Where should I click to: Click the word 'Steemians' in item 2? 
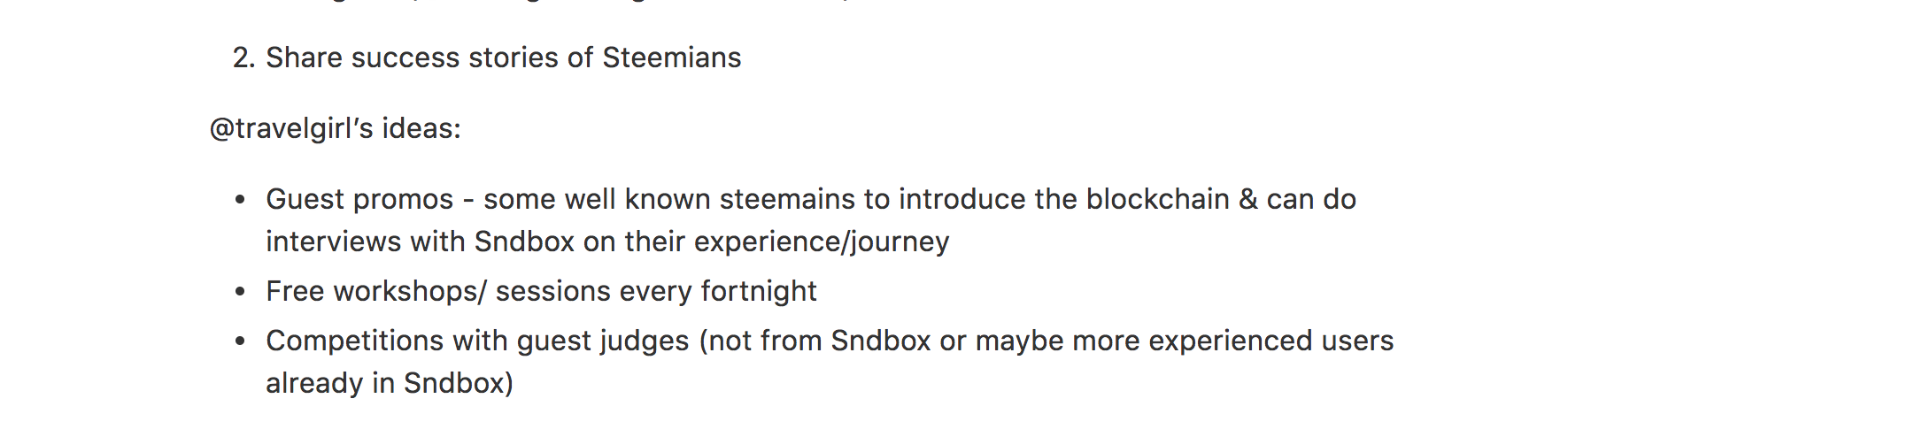pyautogui.click(x=672, y=57)
